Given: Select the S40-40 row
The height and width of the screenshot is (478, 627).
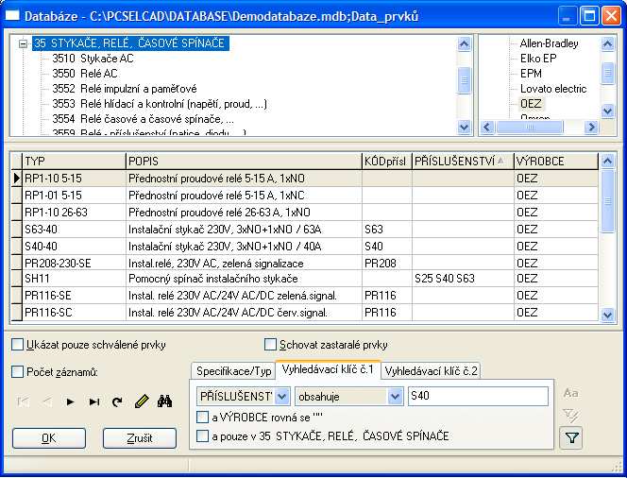Looking at the screenshot, I should coord(304,247).
